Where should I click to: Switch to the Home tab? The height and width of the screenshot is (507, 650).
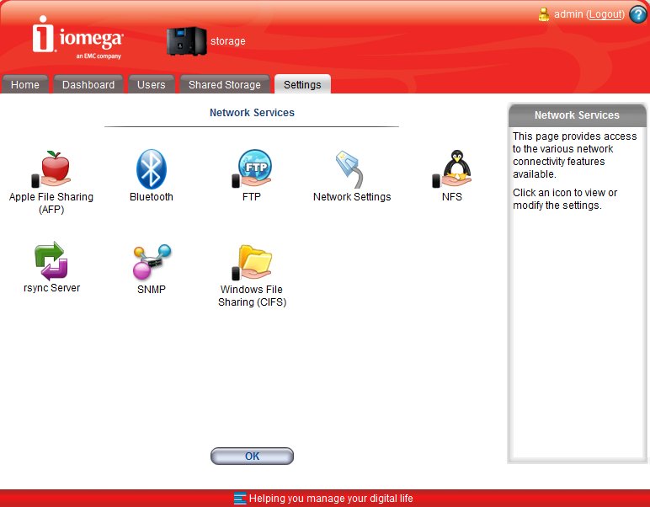[x=25, y=84]
